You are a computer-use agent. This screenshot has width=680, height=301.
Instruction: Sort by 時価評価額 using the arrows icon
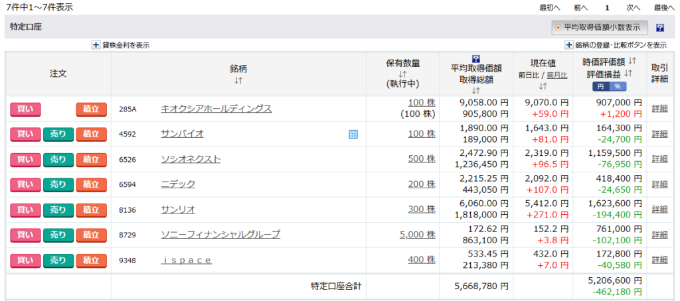pyautogui.click(x=632, y=62)
